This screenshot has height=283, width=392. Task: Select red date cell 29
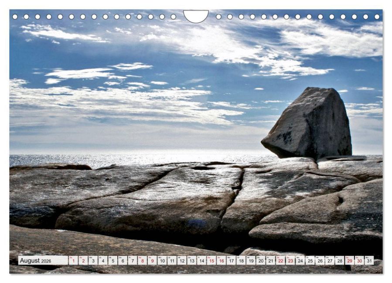[x=350, y=260]
